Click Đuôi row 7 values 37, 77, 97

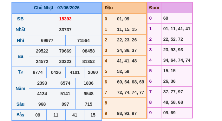tap(173, 92)
